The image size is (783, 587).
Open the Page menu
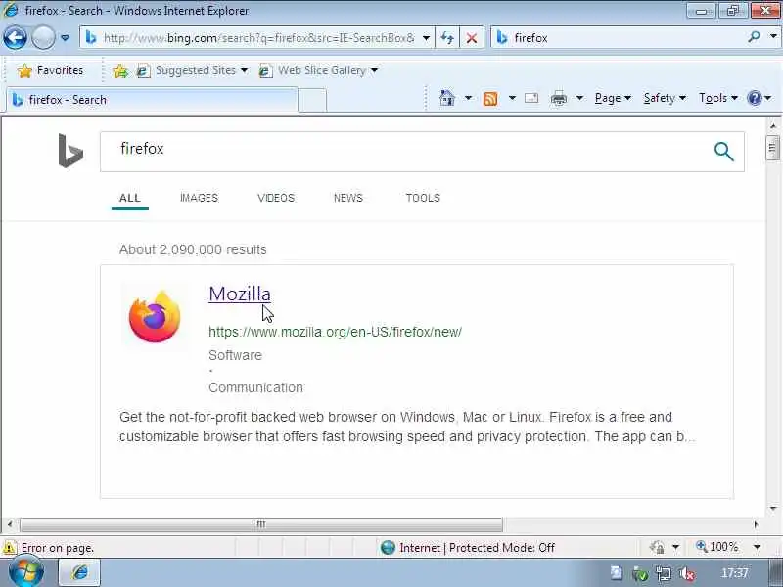[x=613, y=98]
